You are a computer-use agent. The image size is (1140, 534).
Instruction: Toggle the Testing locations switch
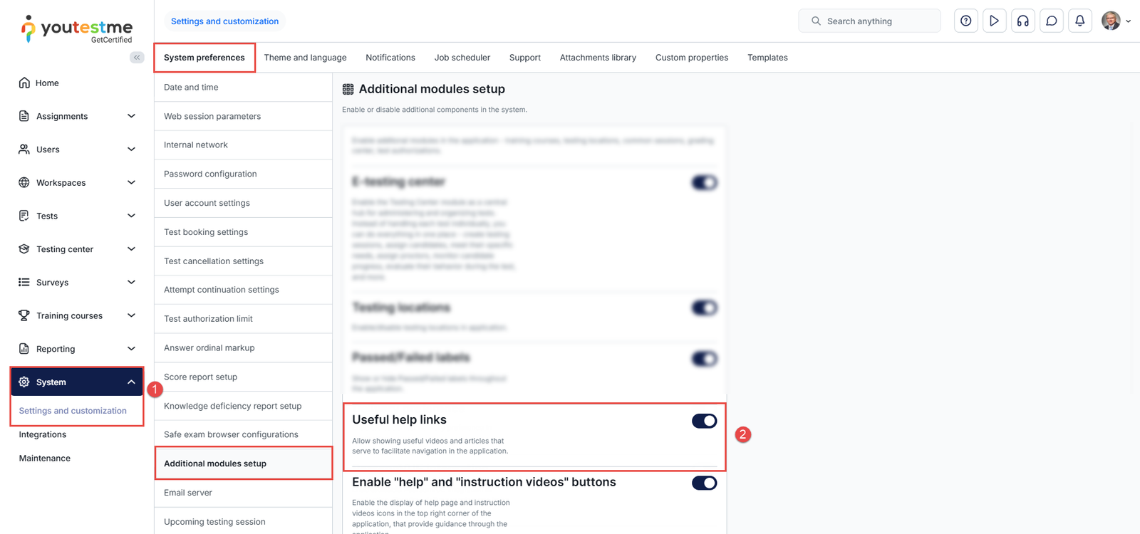(704, 308)
